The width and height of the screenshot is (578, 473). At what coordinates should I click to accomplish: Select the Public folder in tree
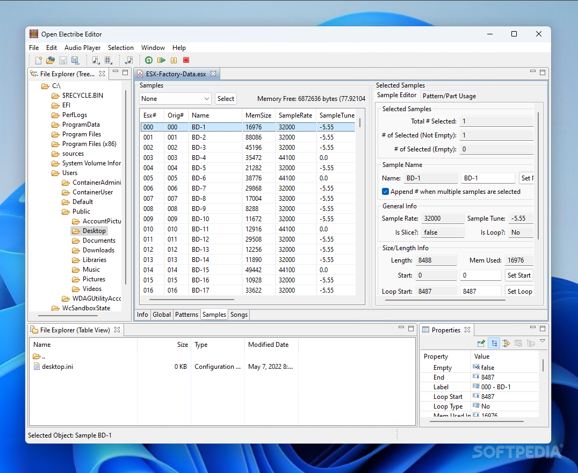(x=81, y=212)
